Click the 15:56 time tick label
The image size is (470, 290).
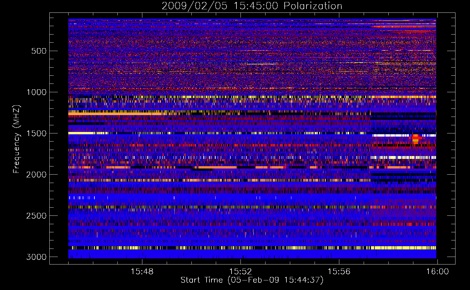tap(339, 272)
